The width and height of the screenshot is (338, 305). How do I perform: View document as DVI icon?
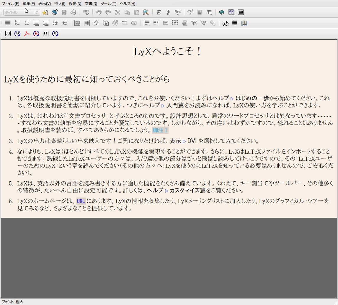(8, 34)
